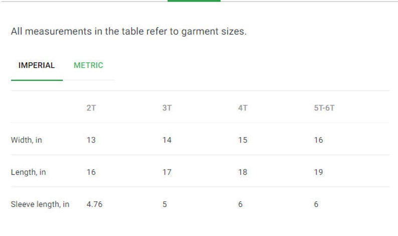Switch to the METRIC tab
The width and height of the screenshot is (398, 236).
(x=88, y=65)
